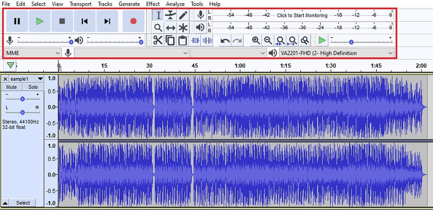
Task: Open the recording meter microphone options
Action: (x=201, y=15)
